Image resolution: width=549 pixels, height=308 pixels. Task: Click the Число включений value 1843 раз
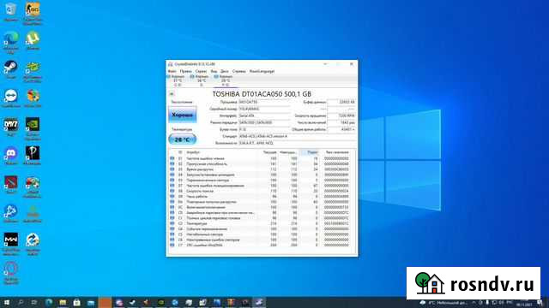pos(341,122)
